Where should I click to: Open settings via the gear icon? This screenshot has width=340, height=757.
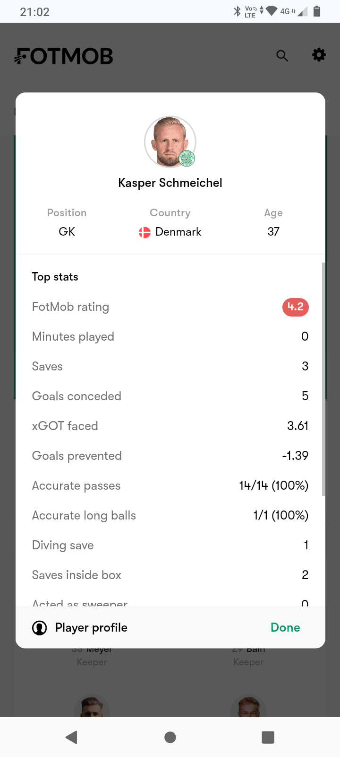click(319, 55)
